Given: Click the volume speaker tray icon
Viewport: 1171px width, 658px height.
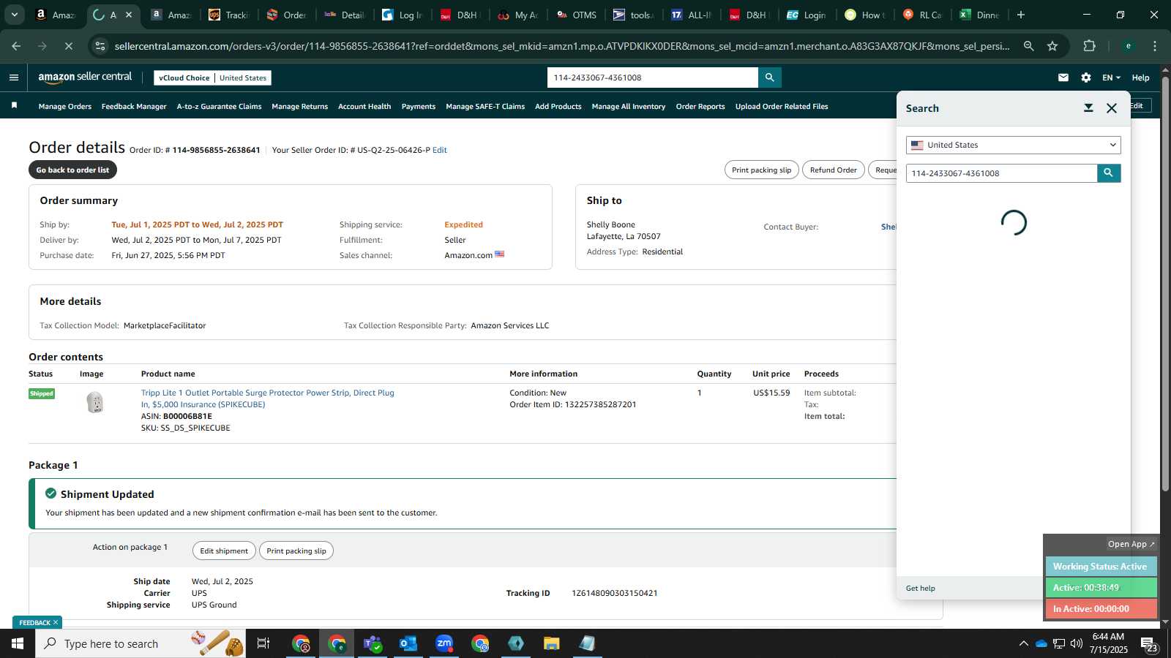Looking at the screenshot, I should point(1077,643).
